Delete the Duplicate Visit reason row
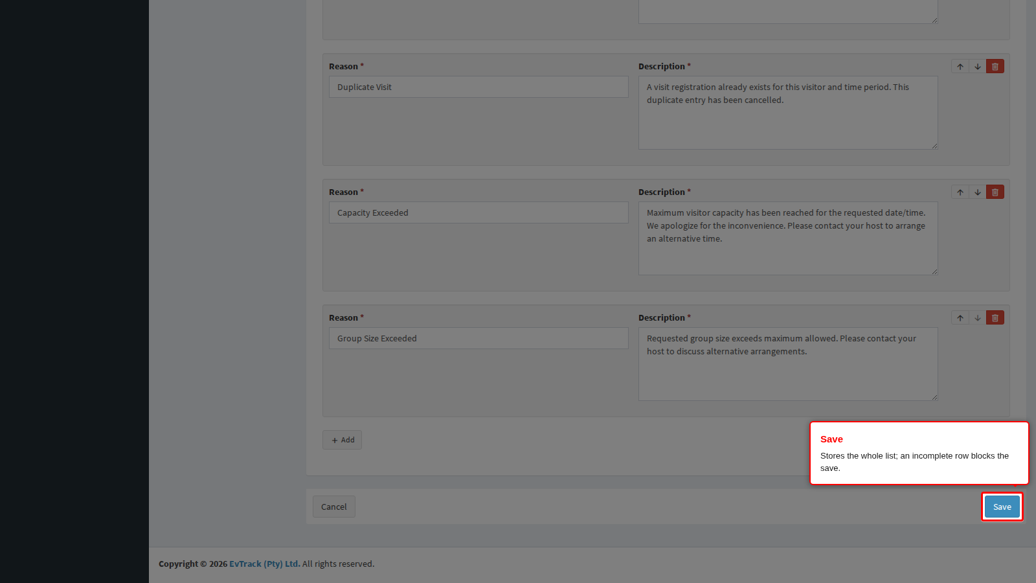 pyautogui.click(x=995, y=67)
